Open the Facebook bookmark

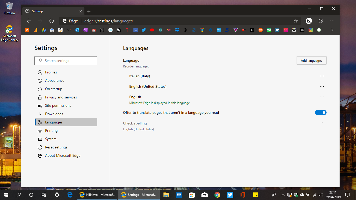click(x=136, y=30)
